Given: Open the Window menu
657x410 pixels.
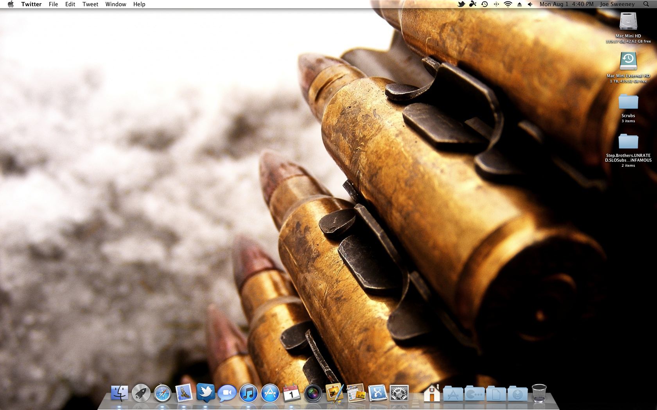Looking at the screenshot, I should coord(116,4).
